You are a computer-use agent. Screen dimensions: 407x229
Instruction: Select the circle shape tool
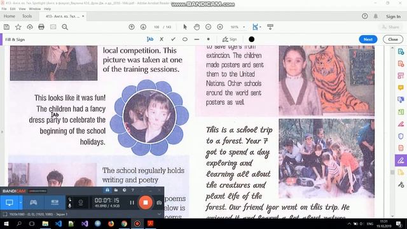(x=185, y=39)
